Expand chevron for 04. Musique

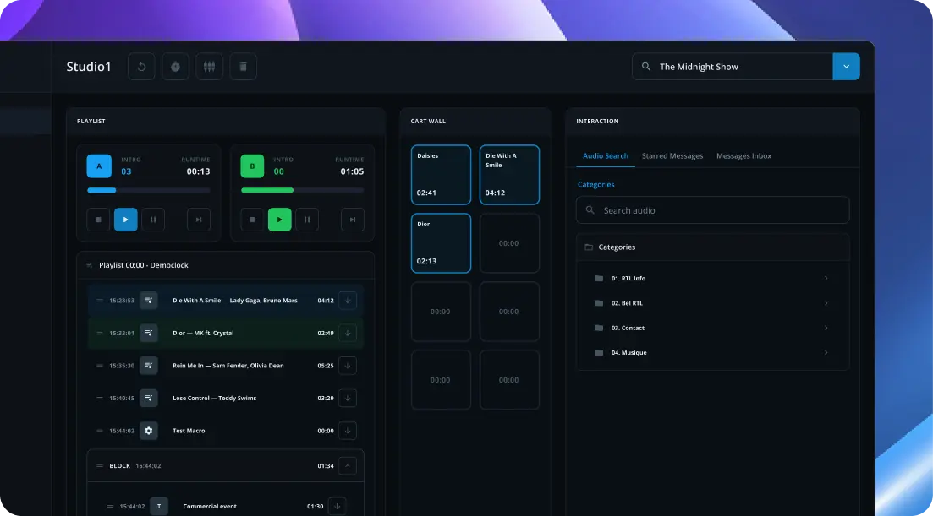[826, 353]
